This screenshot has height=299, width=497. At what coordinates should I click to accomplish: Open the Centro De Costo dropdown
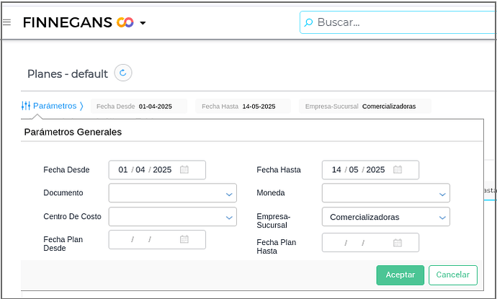229,217
